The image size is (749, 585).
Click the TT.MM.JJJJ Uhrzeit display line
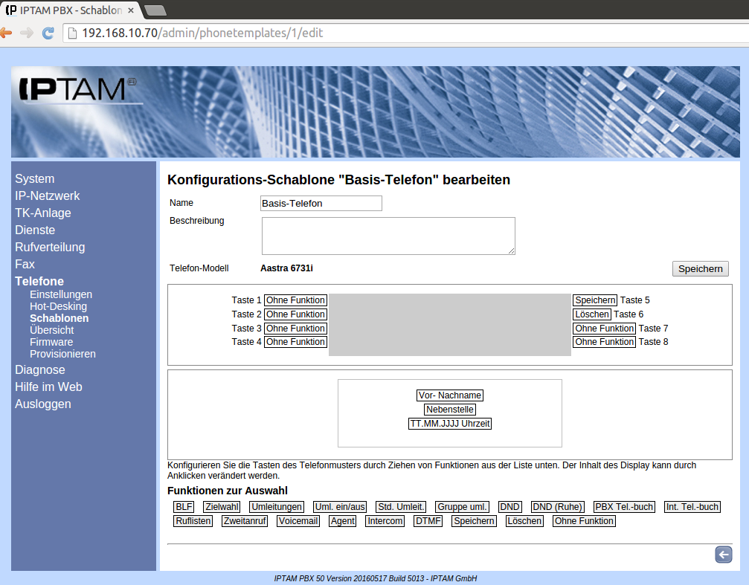click(450, 424)
